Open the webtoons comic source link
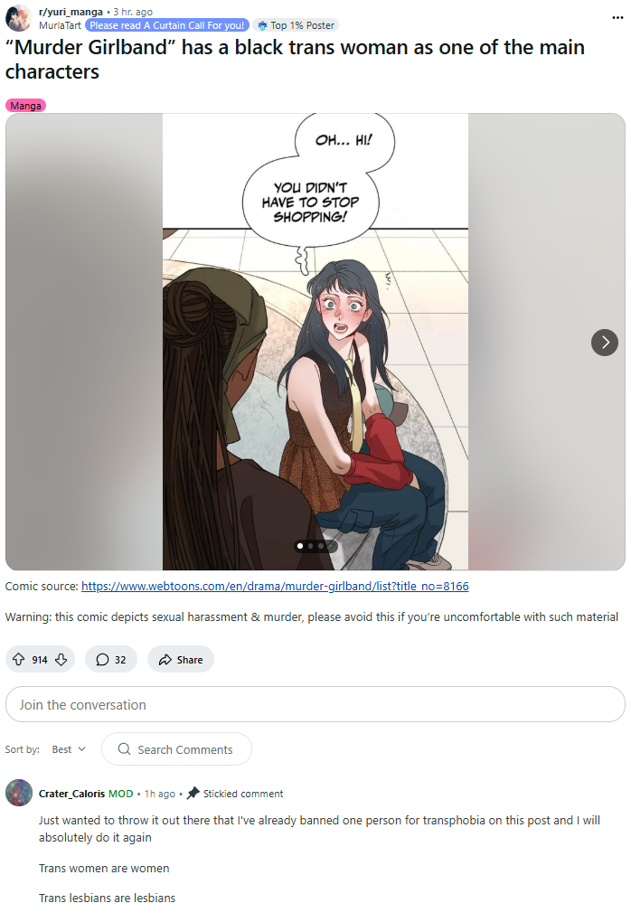Viewport: 631px width, 922px height. 275,587
